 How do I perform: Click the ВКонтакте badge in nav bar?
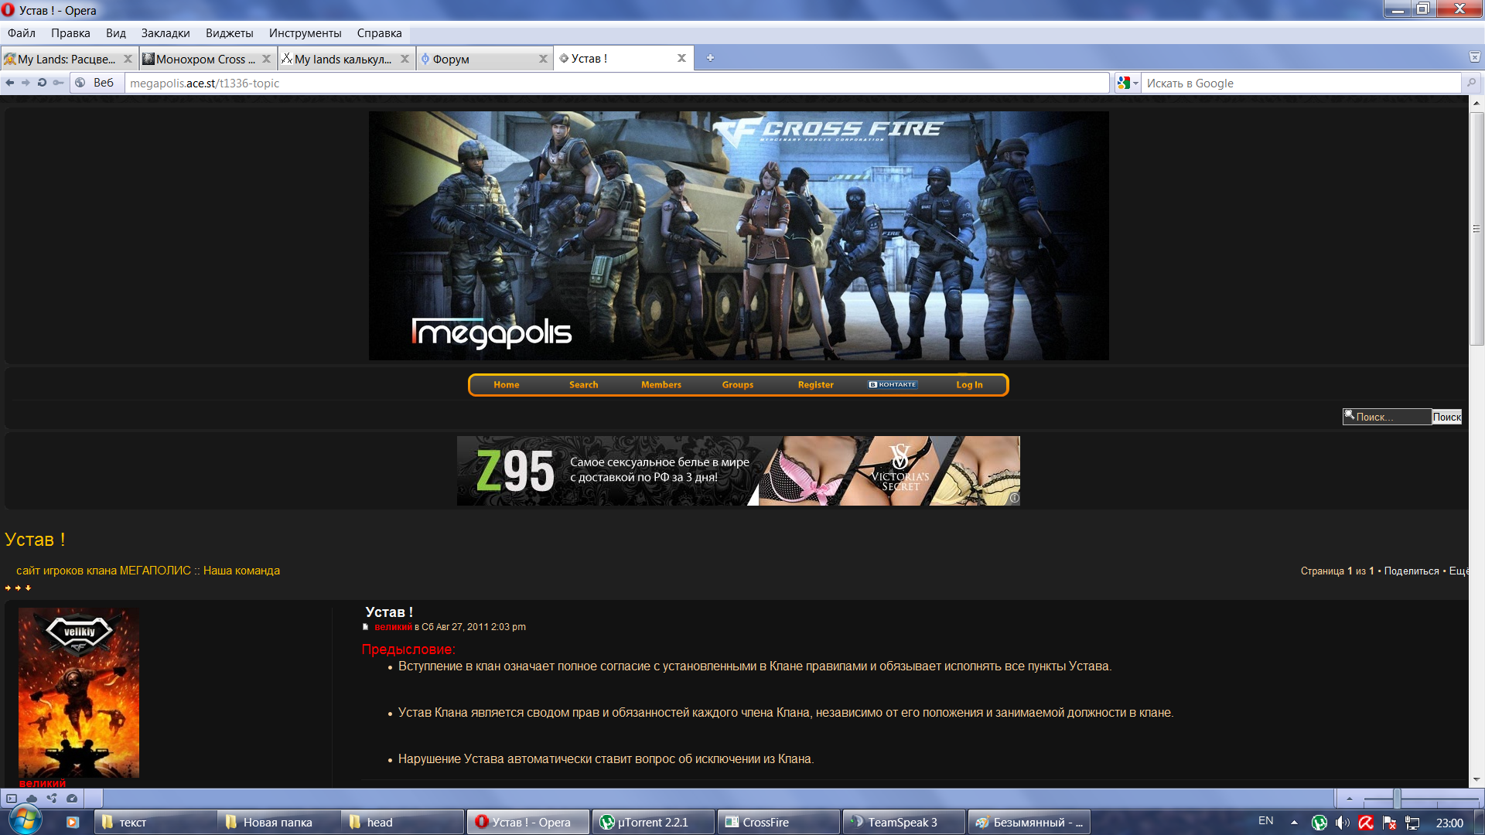[893, 384]
